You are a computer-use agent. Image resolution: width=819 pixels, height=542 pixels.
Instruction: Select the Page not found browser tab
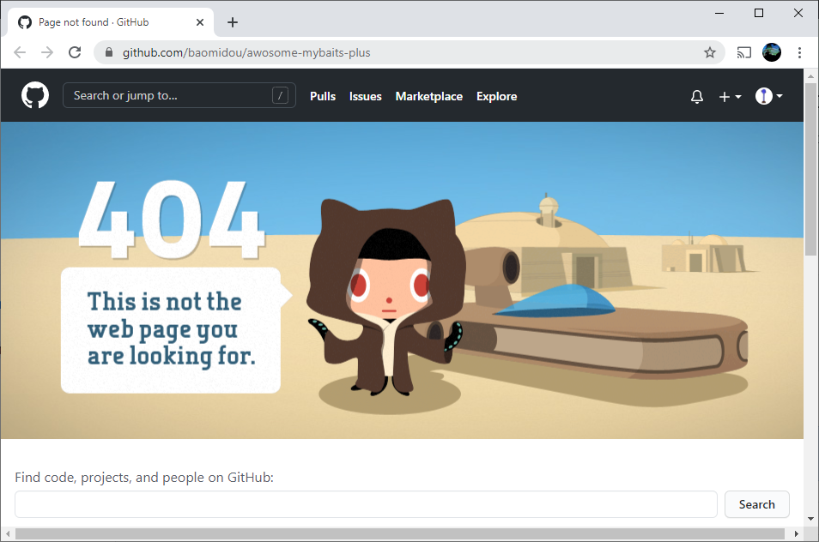click(x=103, y=22)
